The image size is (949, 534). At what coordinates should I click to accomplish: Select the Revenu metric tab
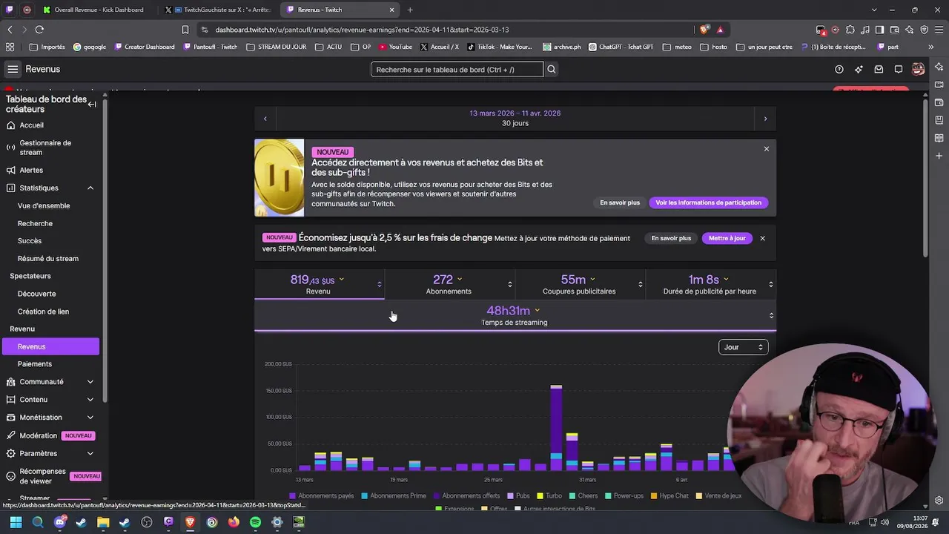[319, 285]
